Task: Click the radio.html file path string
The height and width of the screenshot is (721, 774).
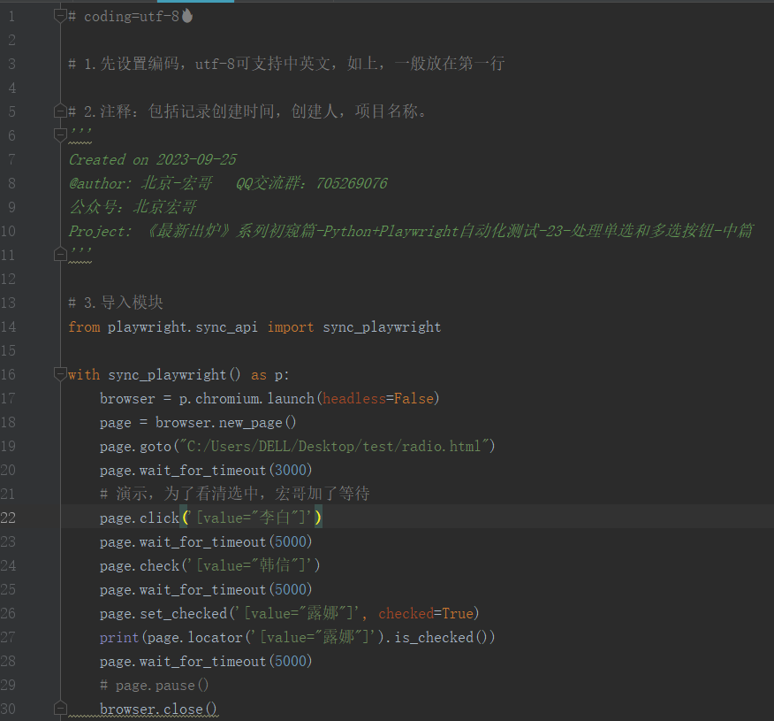Action: 334,446
